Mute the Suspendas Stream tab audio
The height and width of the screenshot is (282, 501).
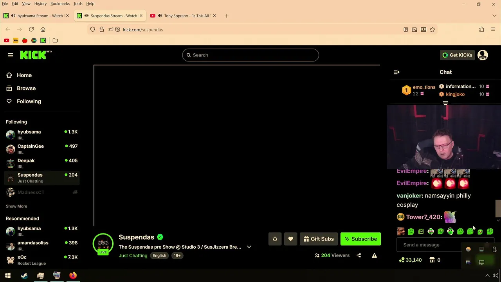[87, 16]
